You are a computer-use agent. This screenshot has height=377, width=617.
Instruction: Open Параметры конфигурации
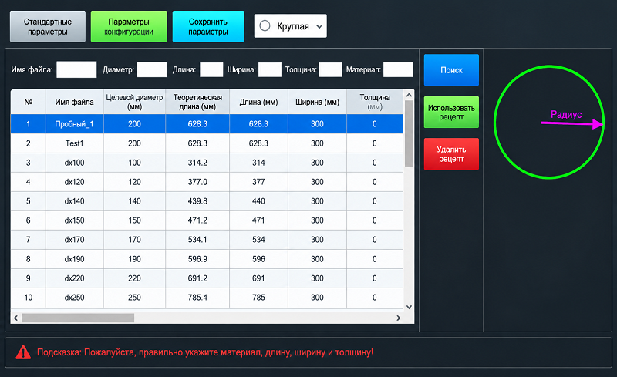(x=129, y=26)
